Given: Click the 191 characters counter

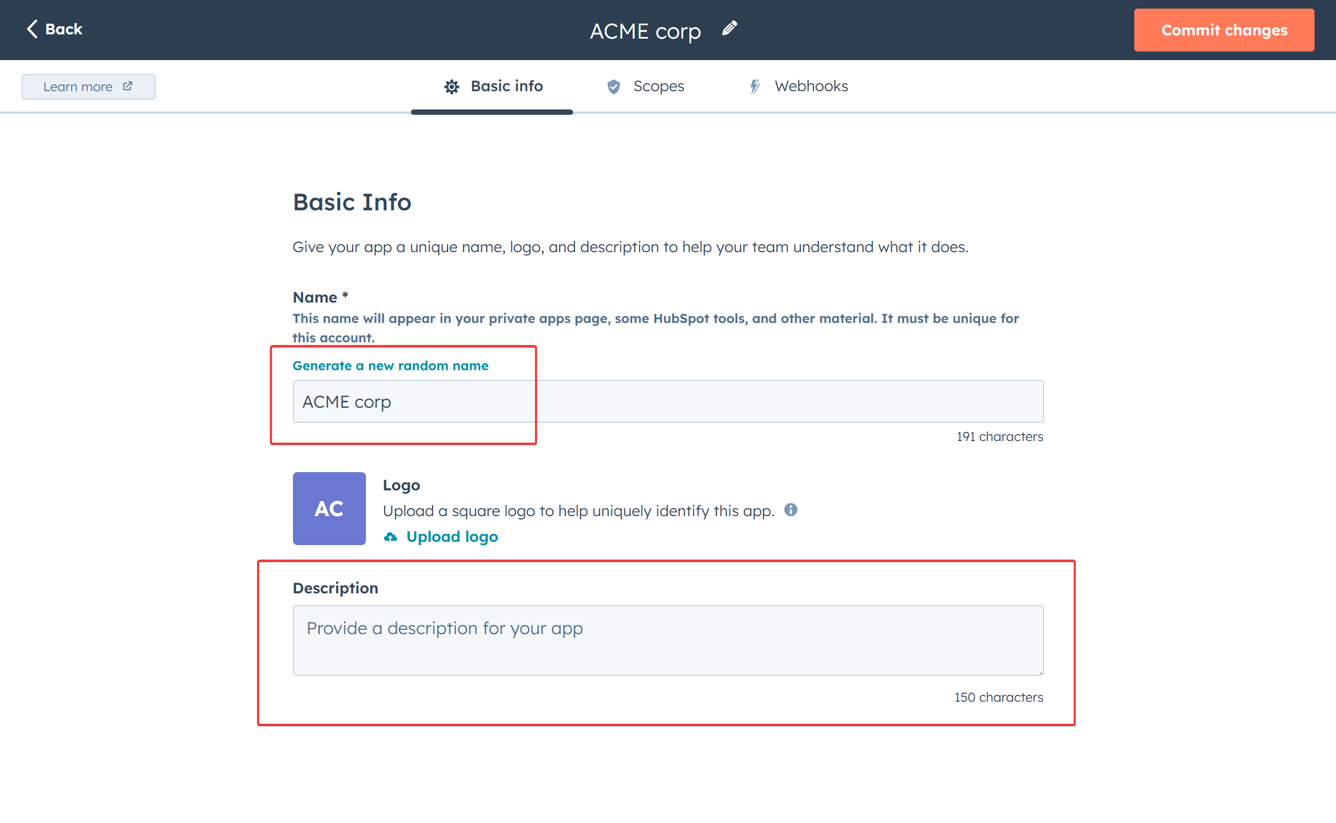Looking at the screenshot, I should pos(1000,437).
